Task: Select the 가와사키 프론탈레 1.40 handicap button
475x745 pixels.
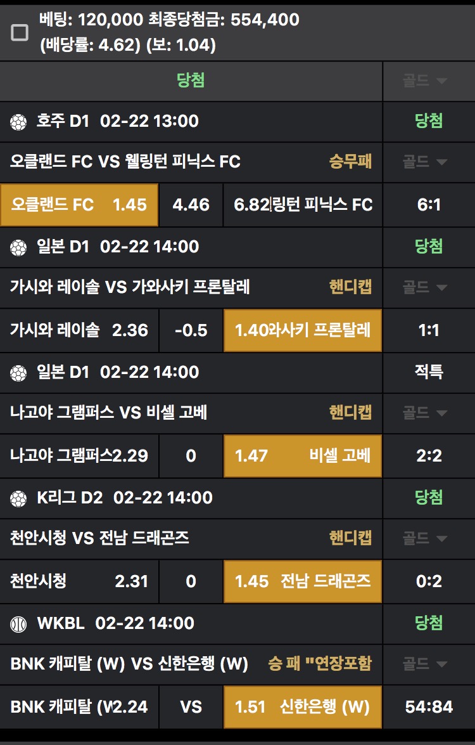Action: [x=303, y=330]
